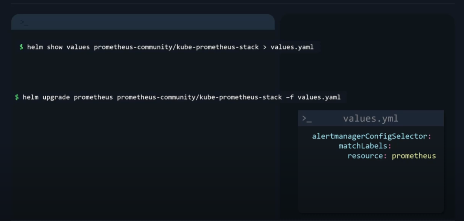Click the terminal icon beside values.yml title
The width and height of the screenshot is (464, 221).
[307, 119]
